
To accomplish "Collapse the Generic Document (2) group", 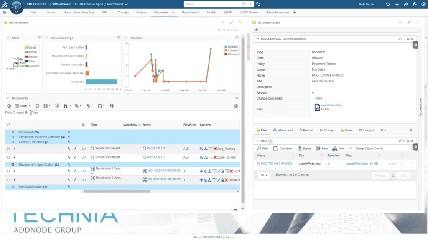I will point(13,142).
